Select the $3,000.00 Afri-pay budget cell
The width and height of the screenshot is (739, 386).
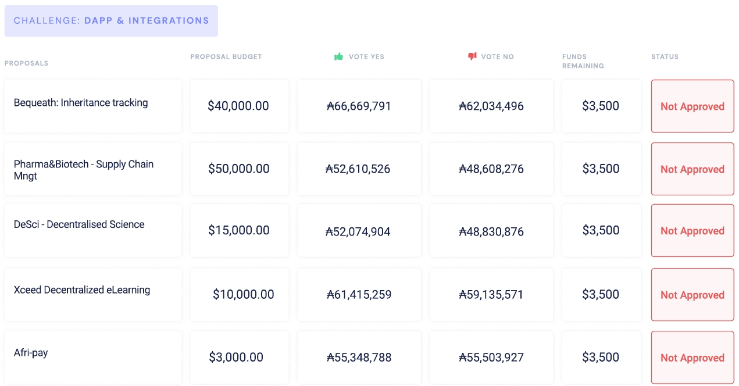click(x=236, y=357)
